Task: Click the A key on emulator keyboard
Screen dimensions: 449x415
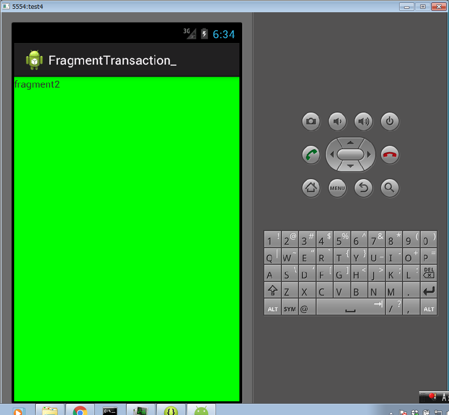Action: coord(272,273)
